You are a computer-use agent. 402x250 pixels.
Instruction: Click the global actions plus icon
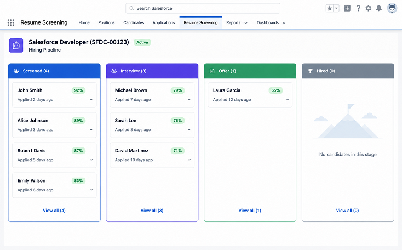pyautogui.click(x=347, y=8)
